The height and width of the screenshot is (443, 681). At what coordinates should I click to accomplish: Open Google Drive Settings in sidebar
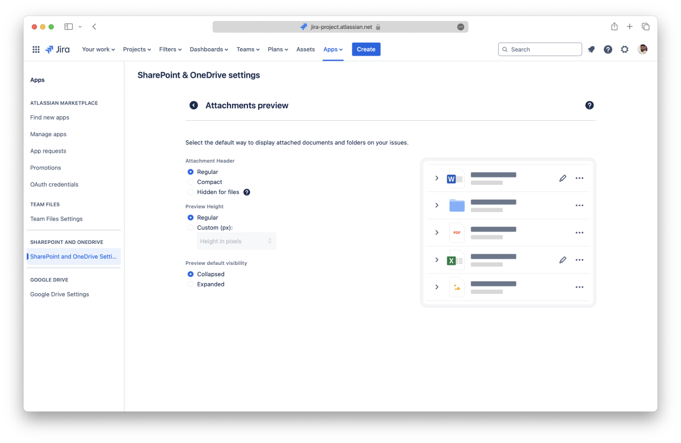pyautogui.click(x=60, y=294)
